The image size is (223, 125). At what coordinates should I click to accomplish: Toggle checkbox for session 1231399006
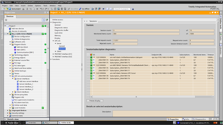[91, 73]
